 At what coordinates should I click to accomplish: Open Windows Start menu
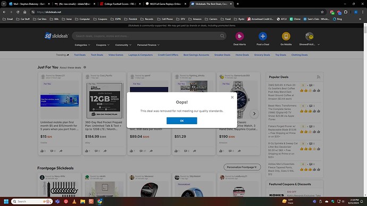(6, 201)
